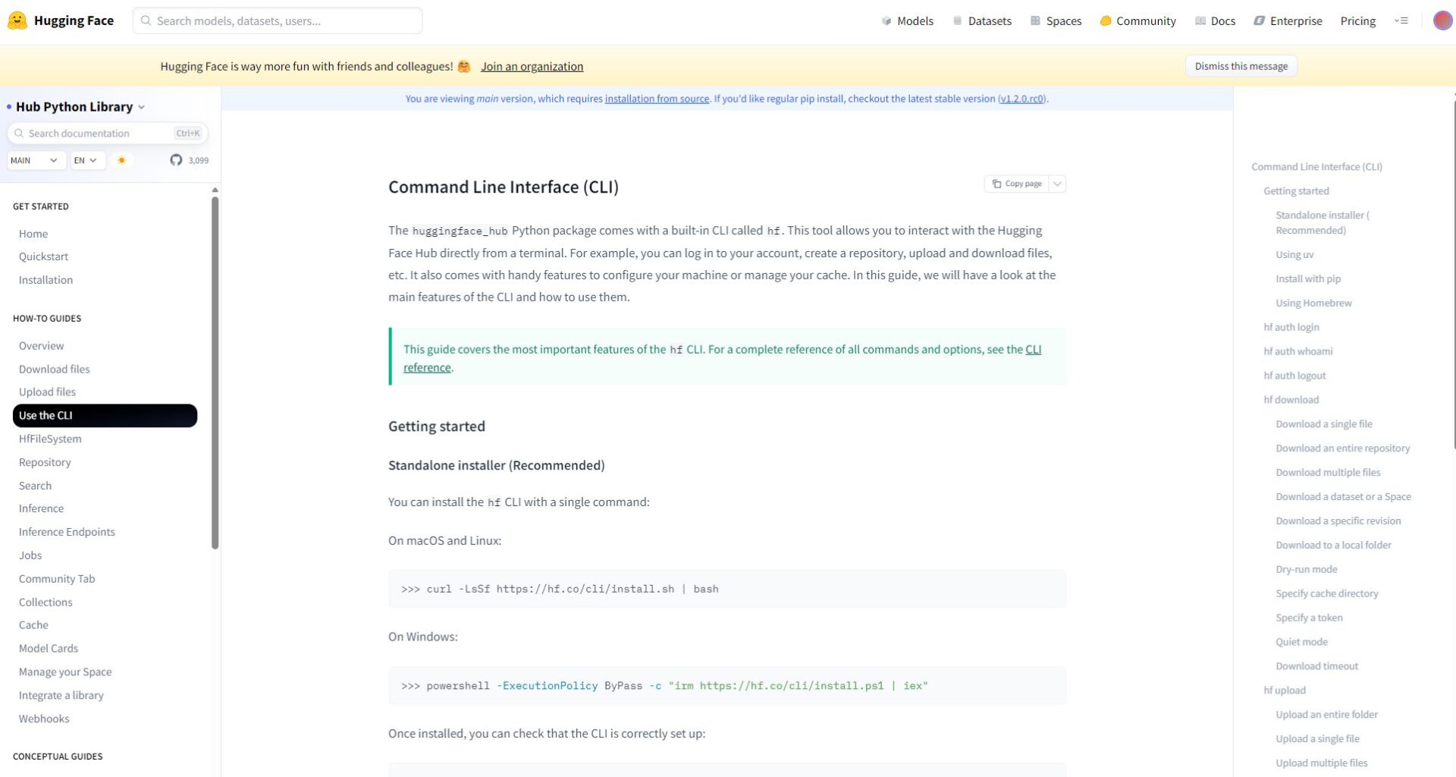Open the EN language dropdown
1456x777 pixels.
(x=86, y=160)
